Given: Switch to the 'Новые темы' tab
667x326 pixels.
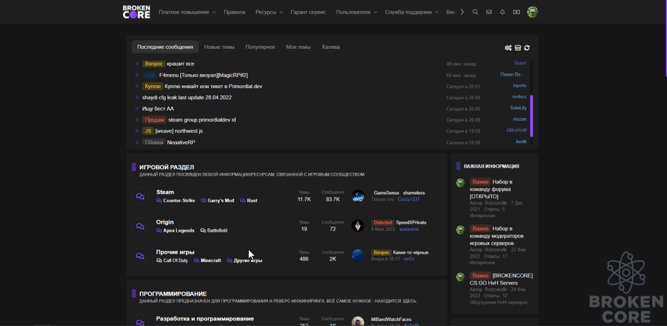Looking at the screenshot, I should pos(219,47).
